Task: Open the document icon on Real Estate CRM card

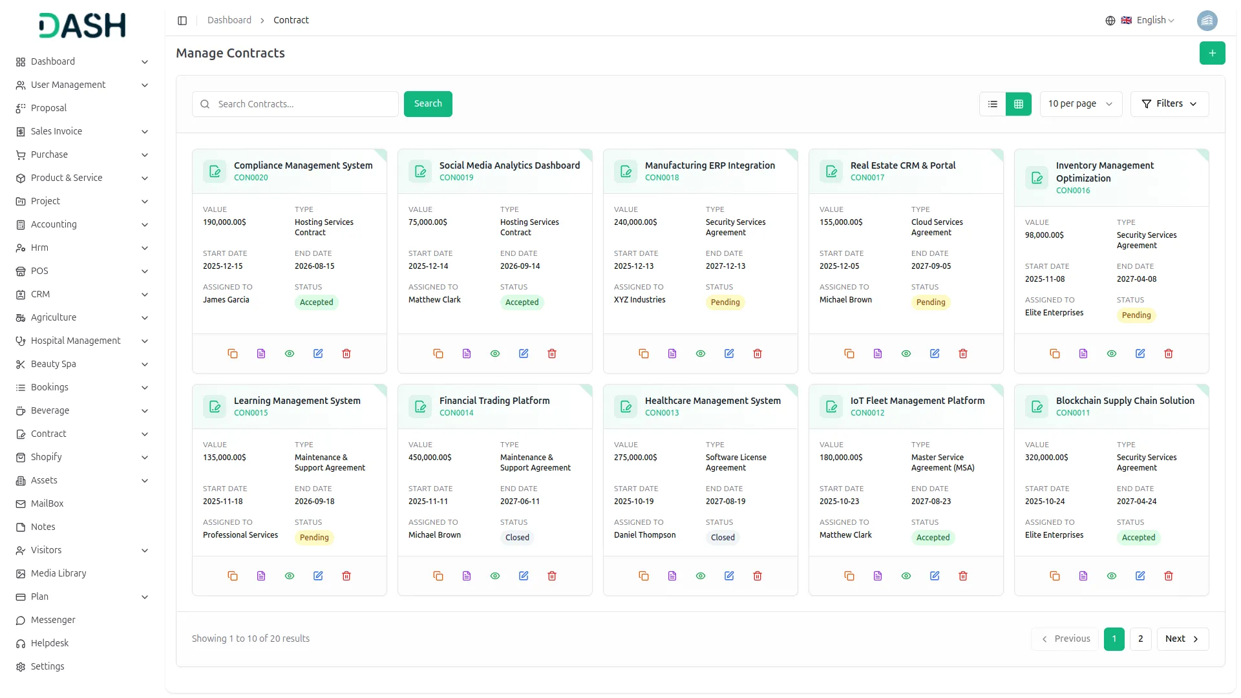Action: [878, 354]
